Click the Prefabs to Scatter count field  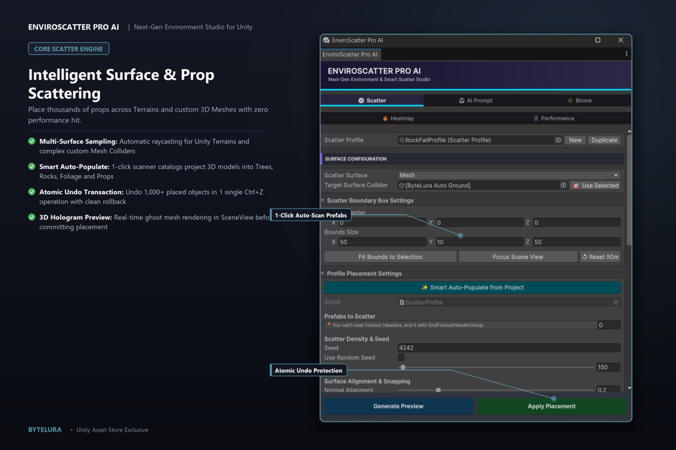tap(608, 325)
